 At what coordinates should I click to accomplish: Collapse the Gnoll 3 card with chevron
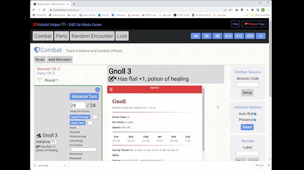point(98,90)
